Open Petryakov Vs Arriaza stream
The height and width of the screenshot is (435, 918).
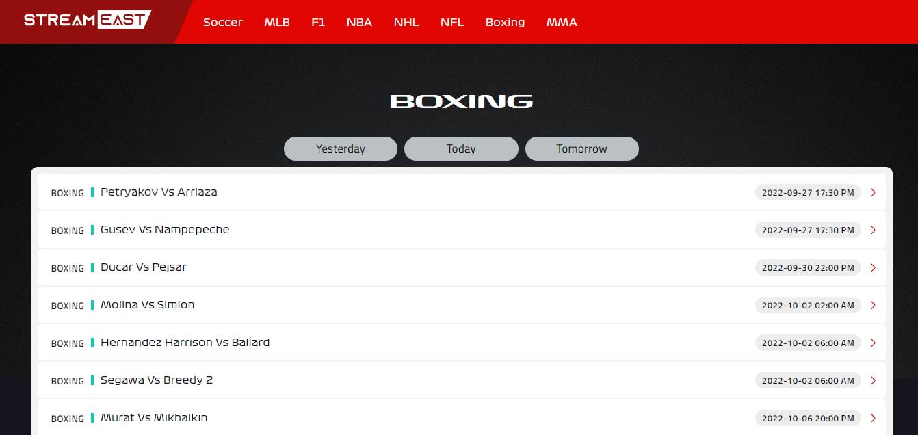(461, 192)
